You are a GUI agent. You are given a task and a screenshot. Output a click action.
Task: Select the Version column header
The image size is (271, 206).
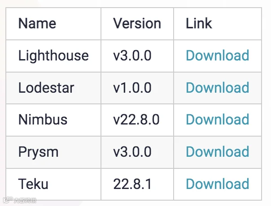click(137, 24)
